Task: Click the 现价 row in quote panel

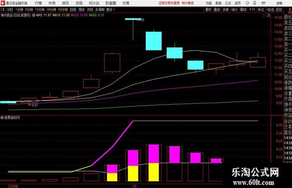Action: tap(288, 77)
